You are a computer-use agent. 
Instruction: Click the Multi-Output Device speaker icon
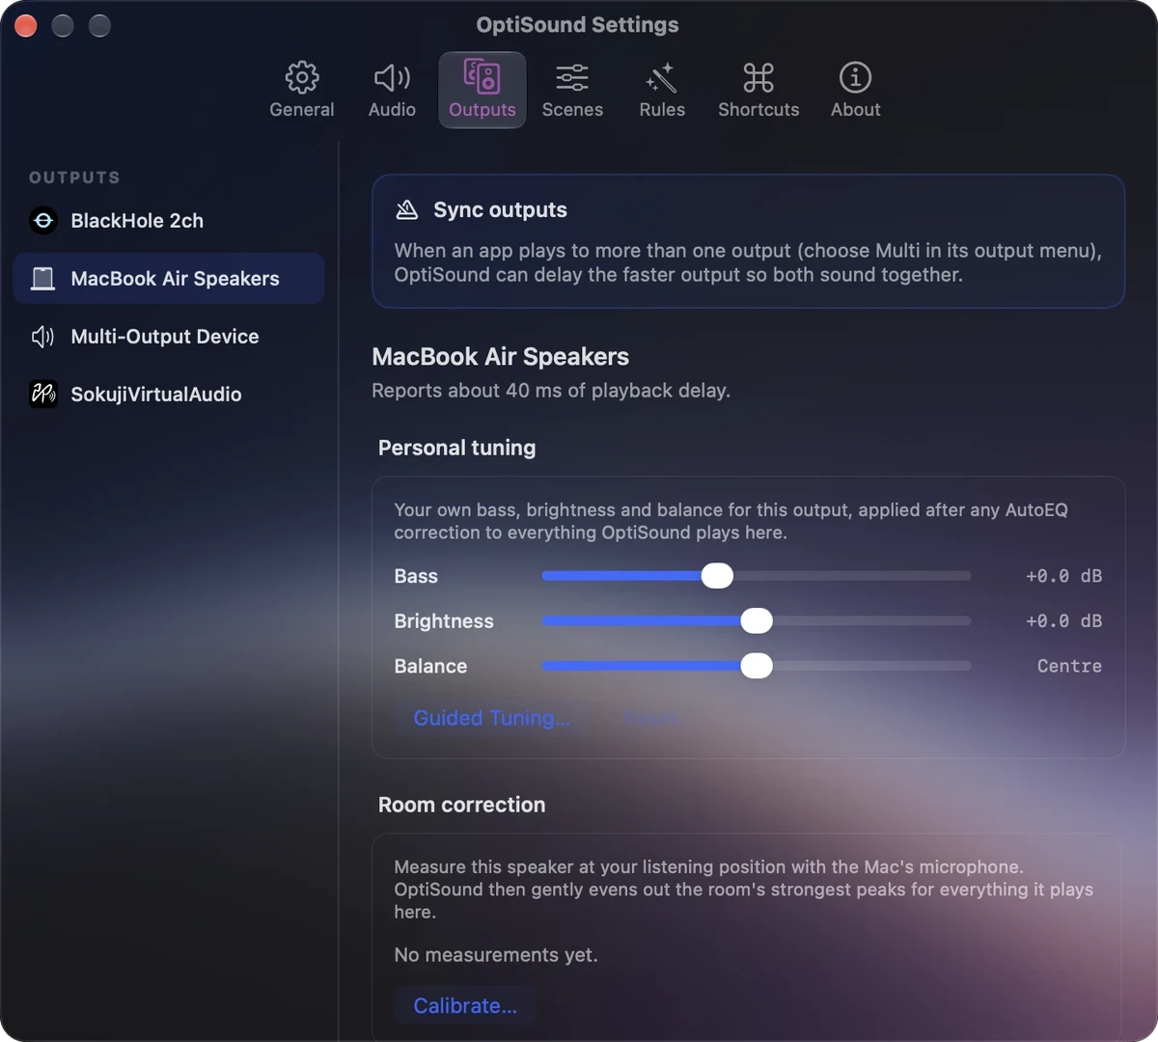pos(43,337)
